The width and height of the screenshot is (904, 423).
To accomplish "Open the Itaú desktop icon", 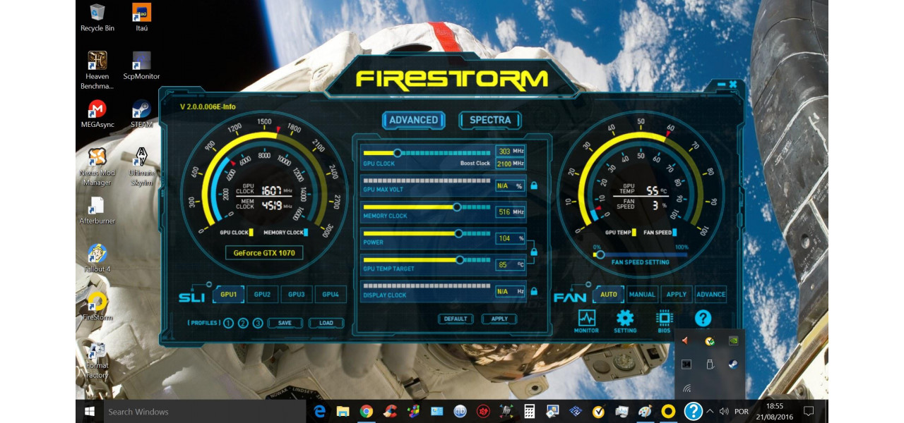I will tap(141, 18).
